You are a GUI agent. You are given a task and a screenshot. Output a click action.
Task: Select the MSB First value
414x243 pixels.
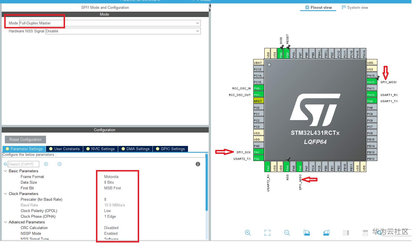pos(112,188)
